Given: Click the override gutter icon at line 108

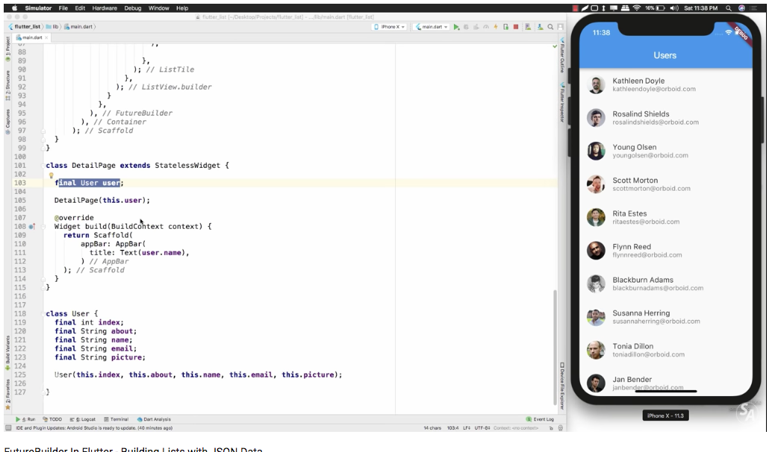Looking at the screenshot, I should tap(31, 226).
